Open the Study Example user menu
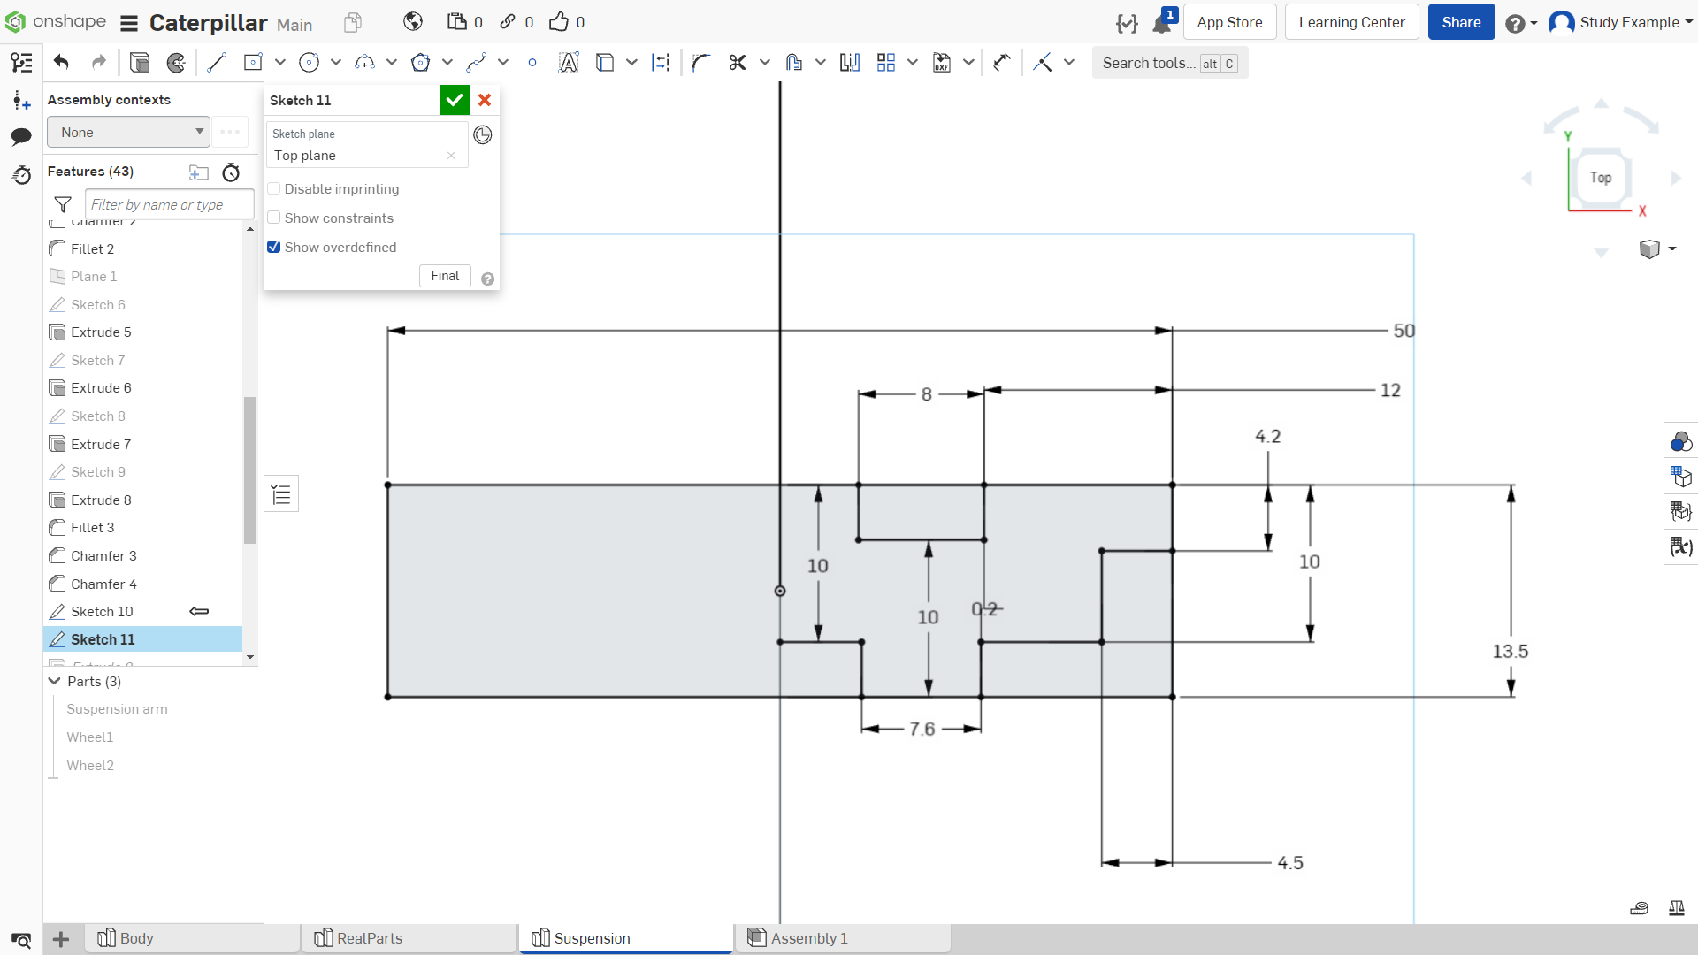 pos(1621,22)
